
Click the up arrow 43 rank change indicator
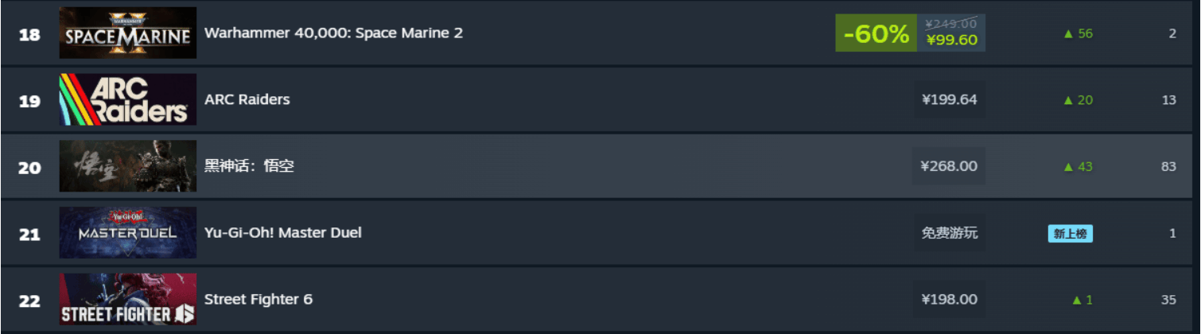pyautogui.click(x=1078, y=166)
